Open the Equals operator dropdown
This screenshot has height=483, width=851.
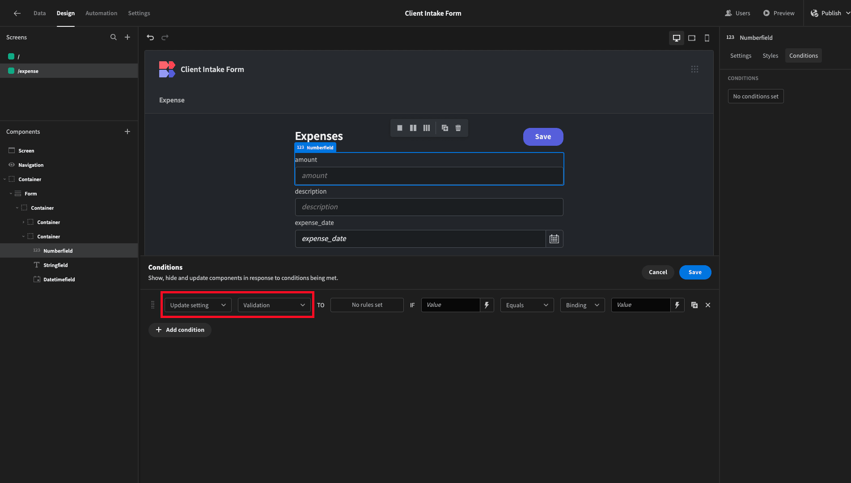[527, 305]
